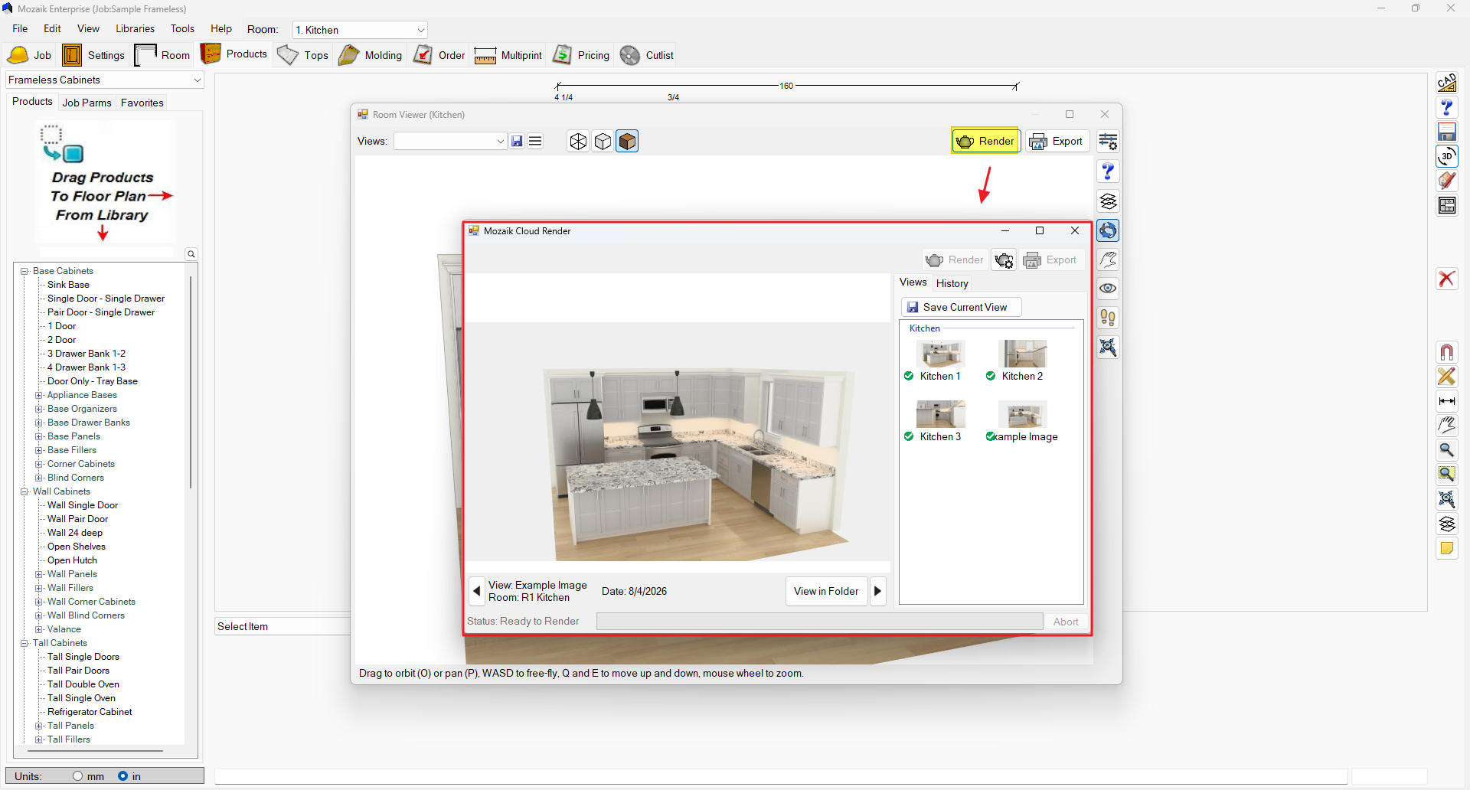This screenshot has height=790, width=1470.
Task: Open the Molding toolbar item
Action: (x=371, y=55)
